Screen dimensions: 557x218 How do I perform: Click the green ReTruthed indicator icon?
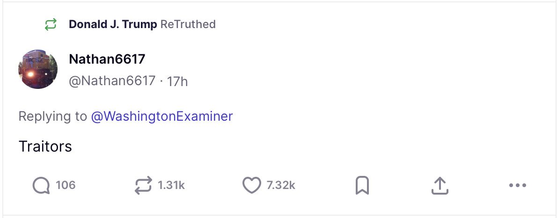click(x=51, y=24)
